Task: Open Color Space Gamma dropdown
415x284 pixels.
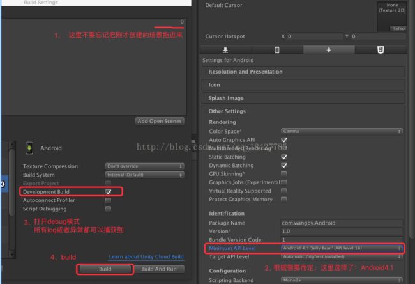Action: pos(342,131)
